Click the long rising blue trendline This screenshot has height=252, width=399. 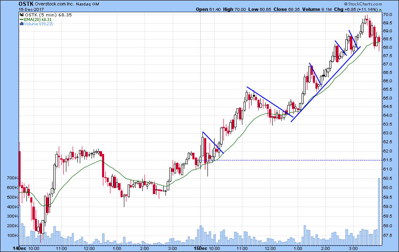click(x=325, y=84)
